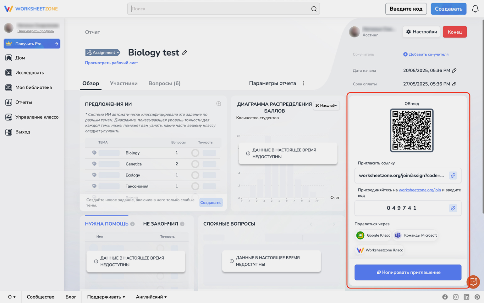This screenshot has width=484, height=303.
Task: Click the page vertical scrollbar
Action: [x=483, y=116]
